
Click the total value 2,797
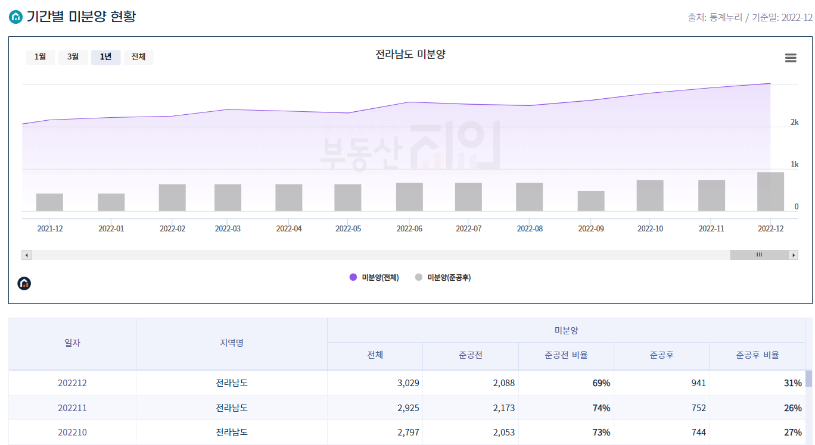click(x=408, y=433)
